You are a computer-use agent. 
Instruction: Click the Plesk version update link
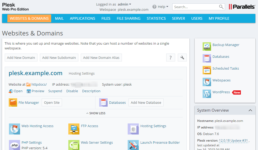tap(233, 141)
